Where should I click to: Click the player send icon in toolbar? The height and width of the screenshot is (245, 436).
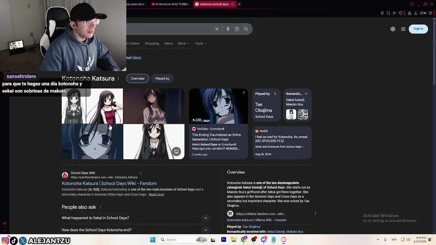pyautogui.click(x=394, y=13)
